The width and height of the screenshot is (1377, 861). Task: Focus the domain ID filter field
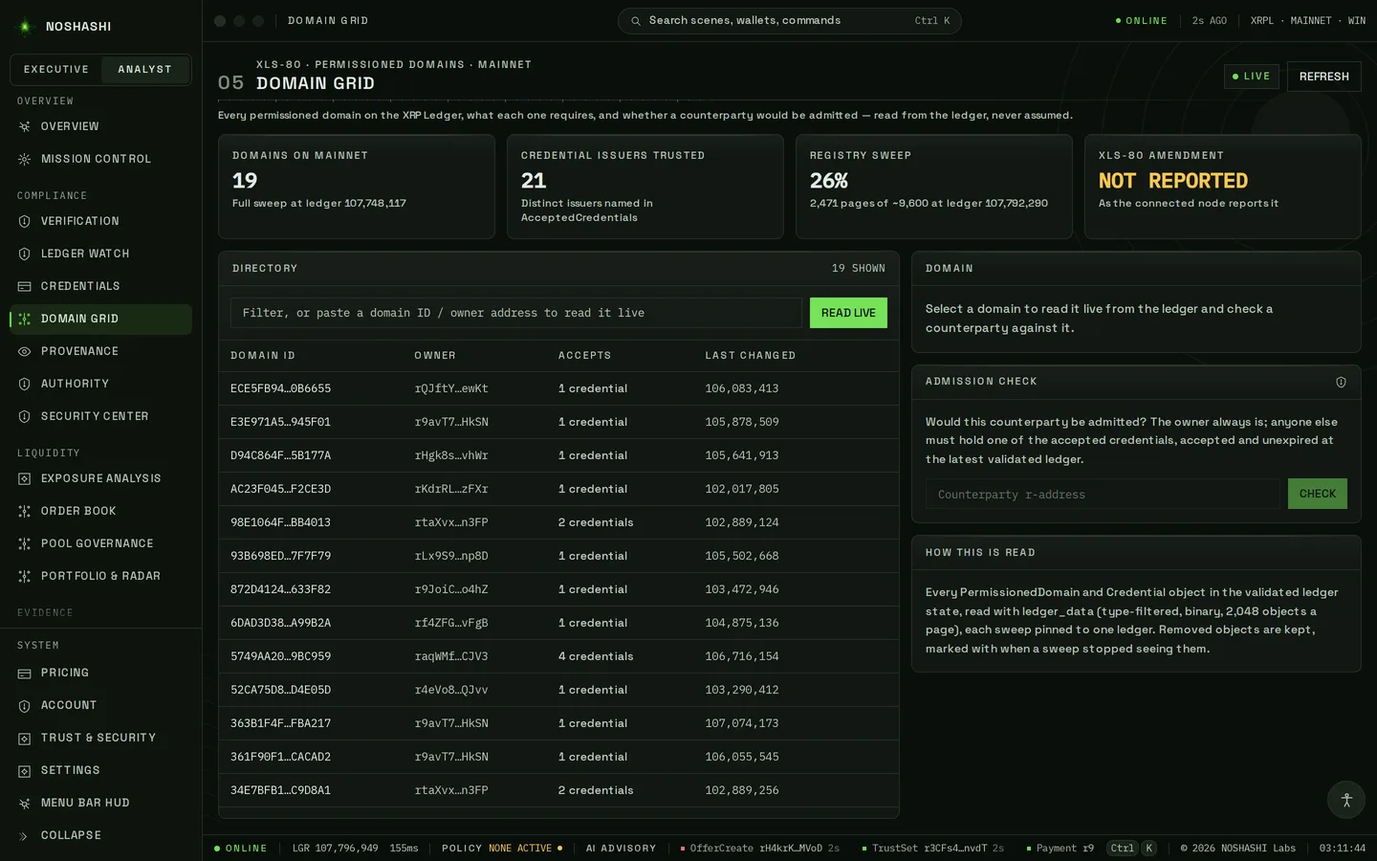coord(516,313)
